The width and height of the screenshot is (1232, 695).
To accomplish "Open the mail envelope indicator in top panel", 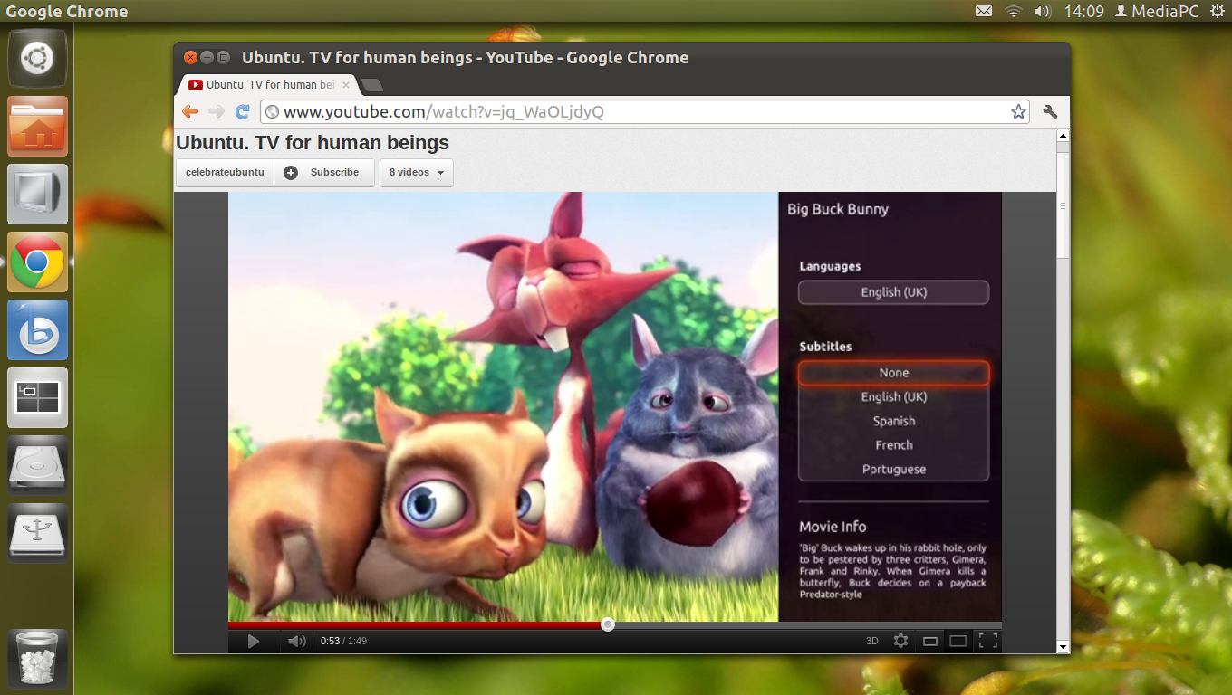I will click(983, 11).
